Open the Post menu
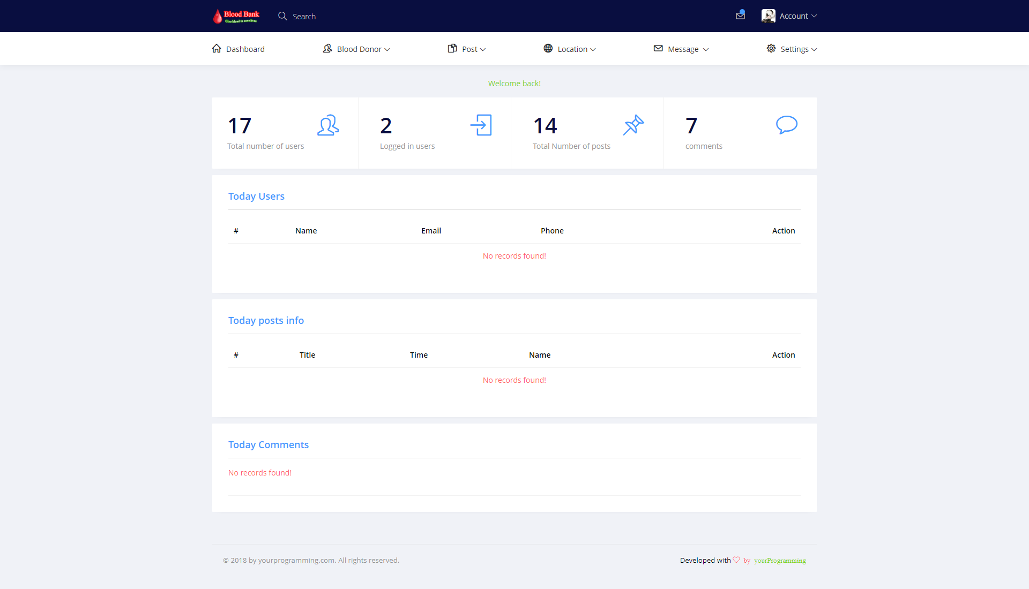Screen dimensions: 1029x589 tap(469, 49)
